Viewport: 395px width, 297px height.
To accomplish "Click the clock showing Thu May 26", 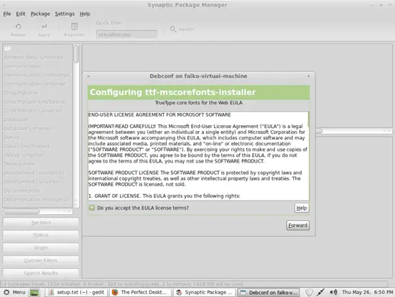I will [x=367, y=293].
